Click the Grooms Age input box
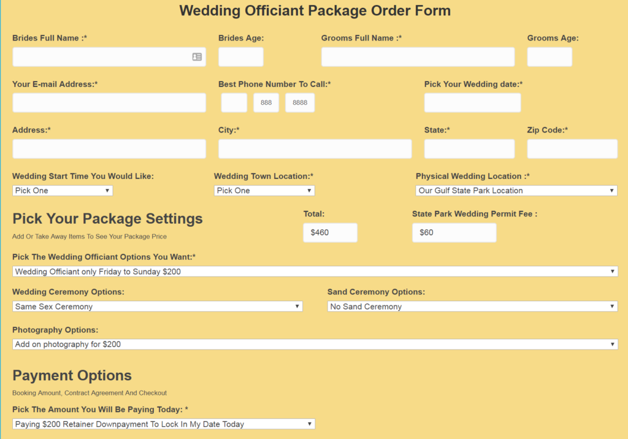This screenshot has height=439, width=628. click(549, 57)
